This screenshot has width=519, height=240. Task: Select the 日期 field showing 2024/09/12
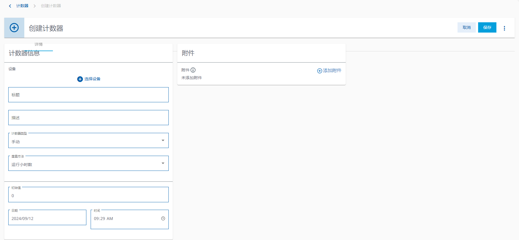pyautogui.click(x=47, y=219)
